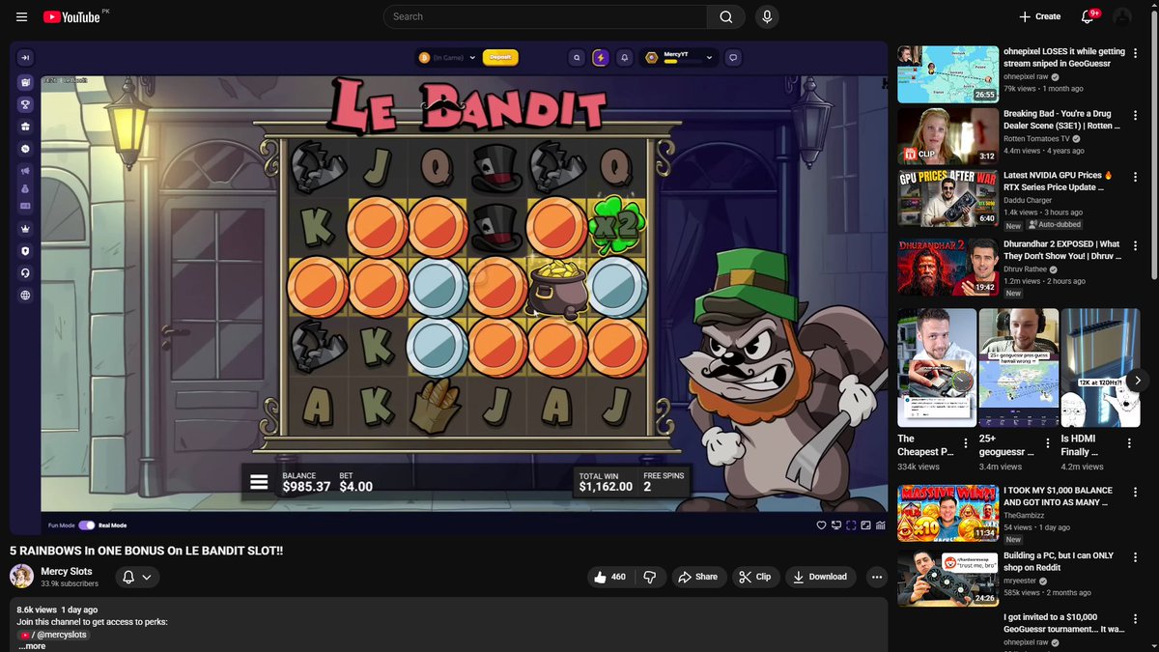The width and height of the screenshot is (1159, 652).
Task: Click the stats chart icon below game
Action: coord(880,525)
